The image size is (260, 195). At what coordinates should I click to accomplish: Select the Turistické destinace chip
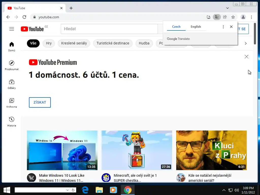(x=113, y=43)
